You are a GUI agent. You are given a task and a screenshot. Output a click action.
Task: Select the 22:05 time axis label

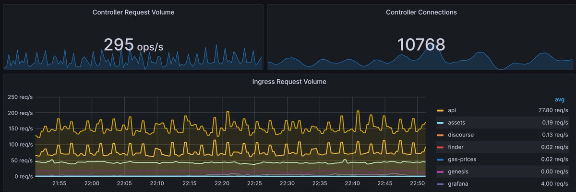click(124, 183)
